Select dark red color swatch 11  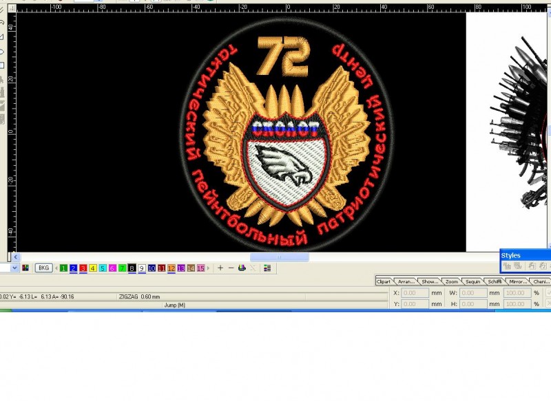(161, 268)
